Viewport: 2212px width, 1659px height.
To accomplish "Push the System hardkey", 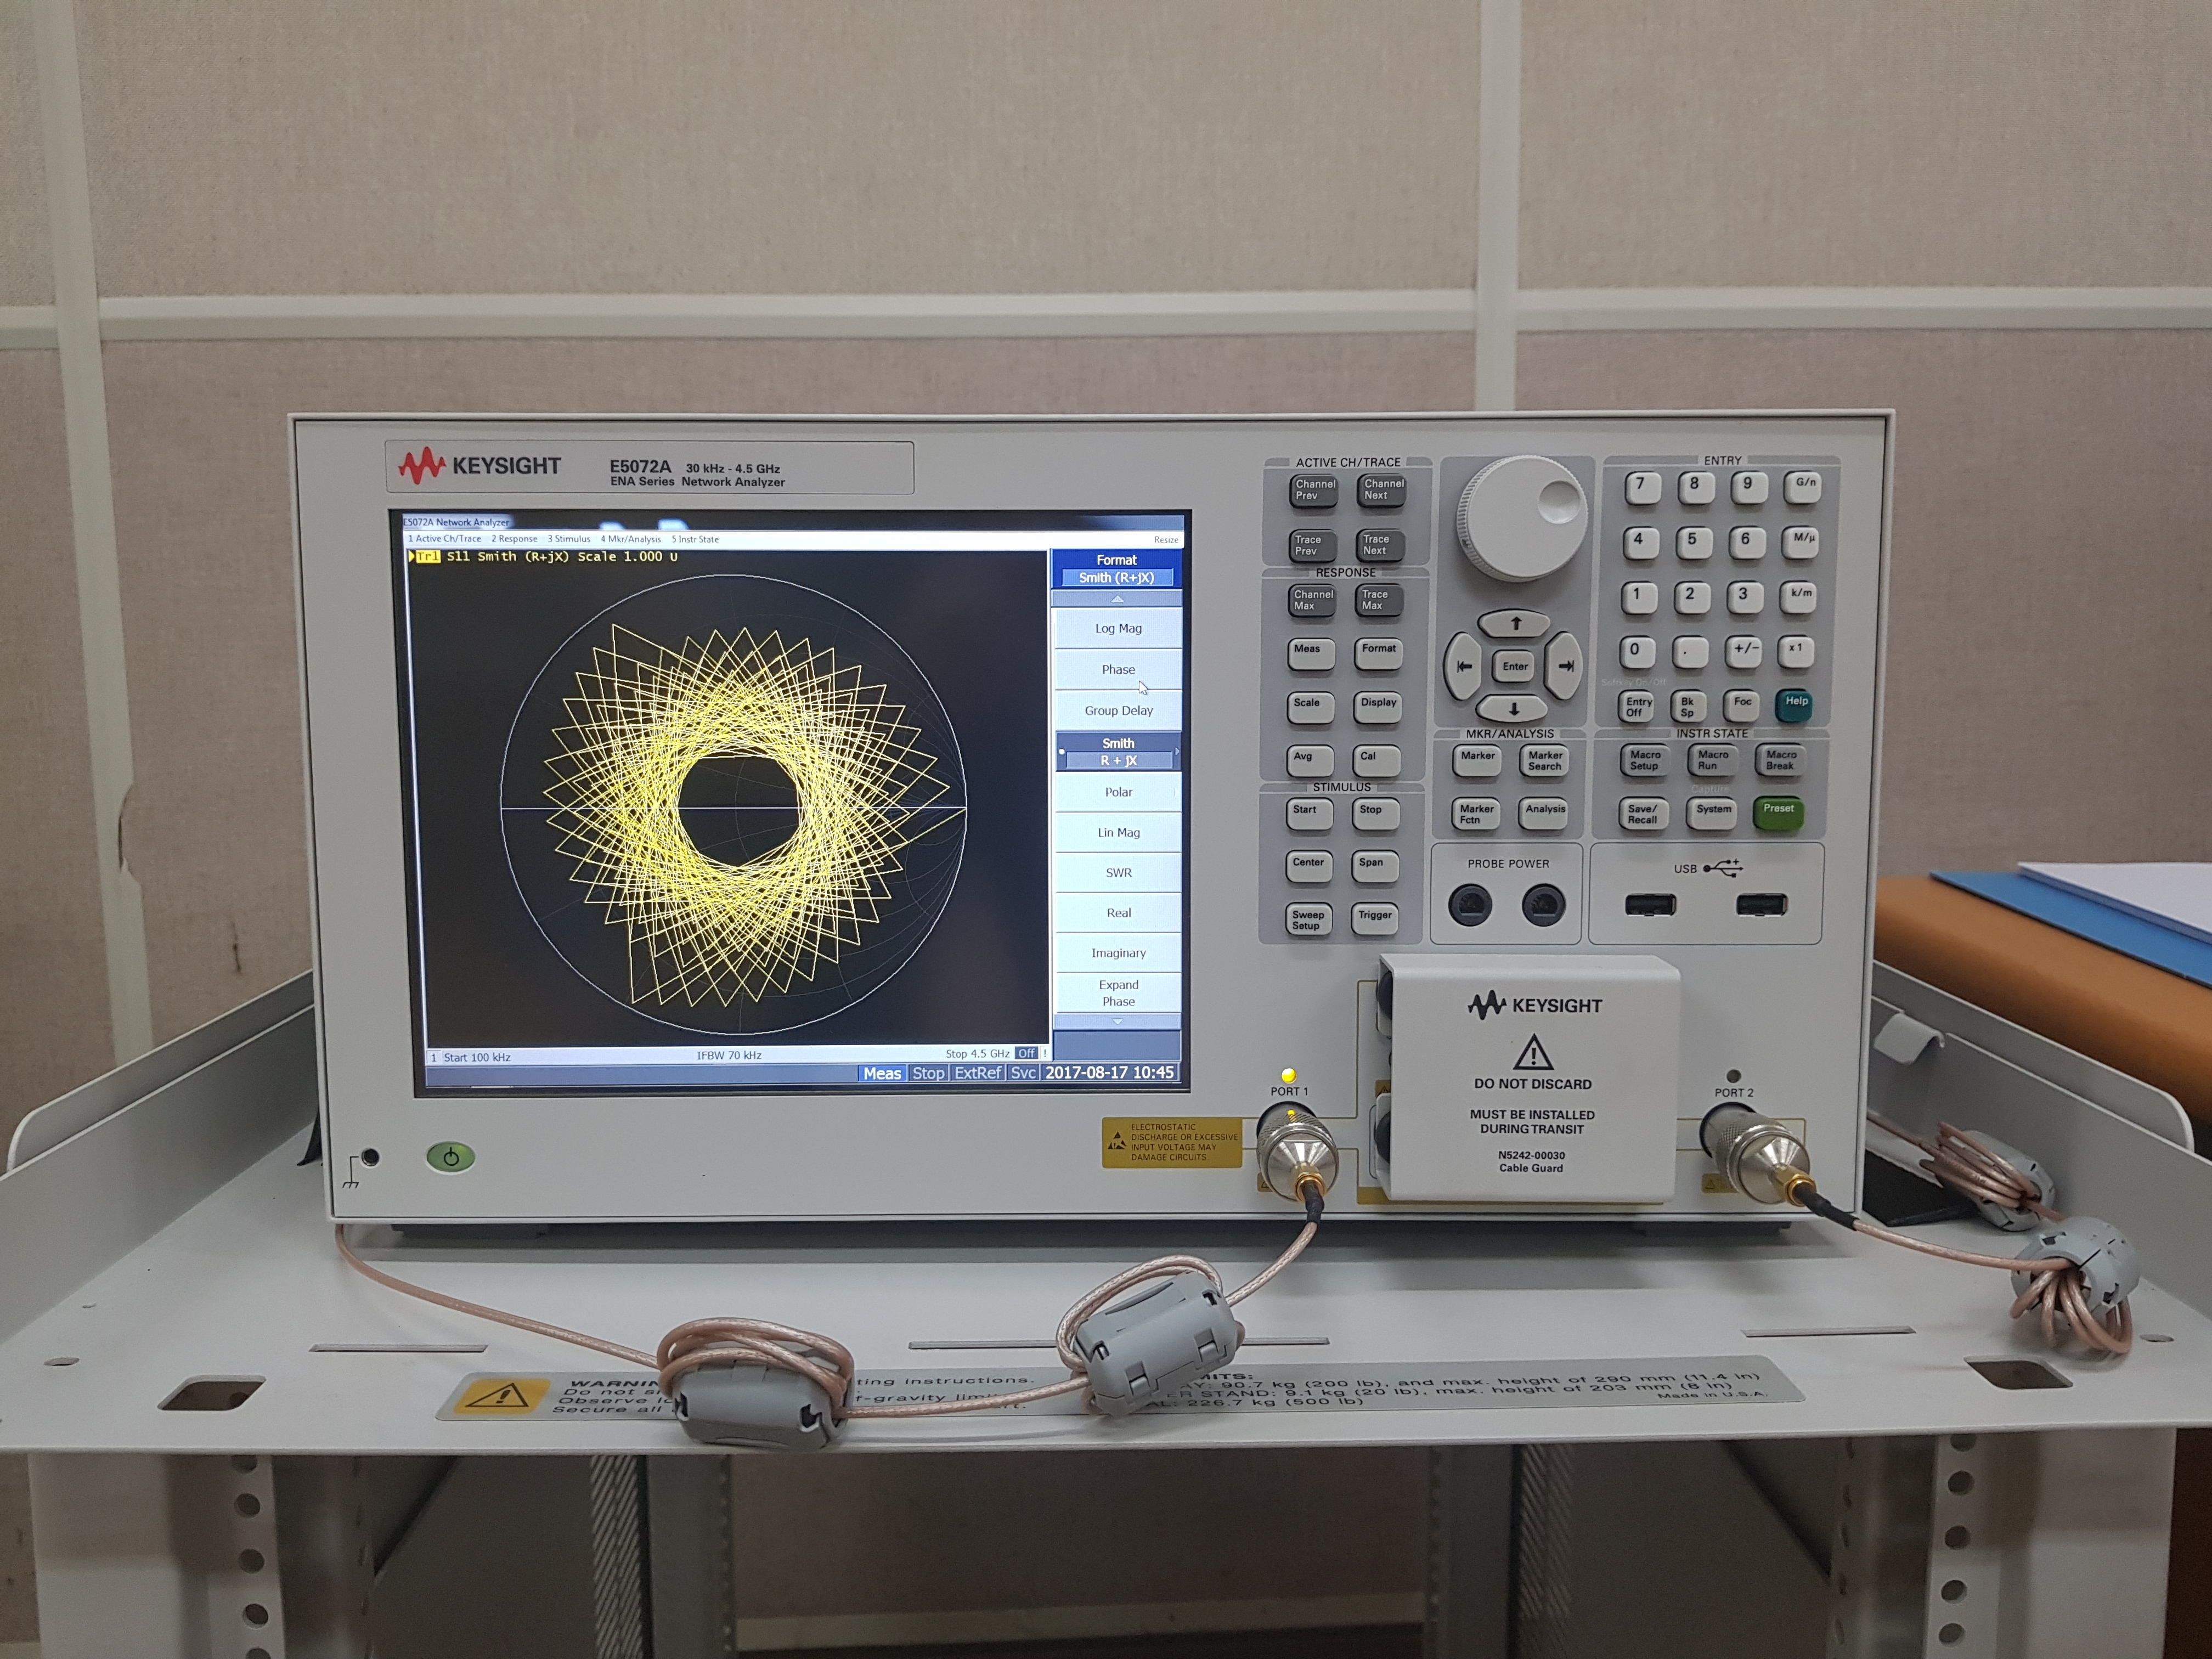I will coord(1712,813).
